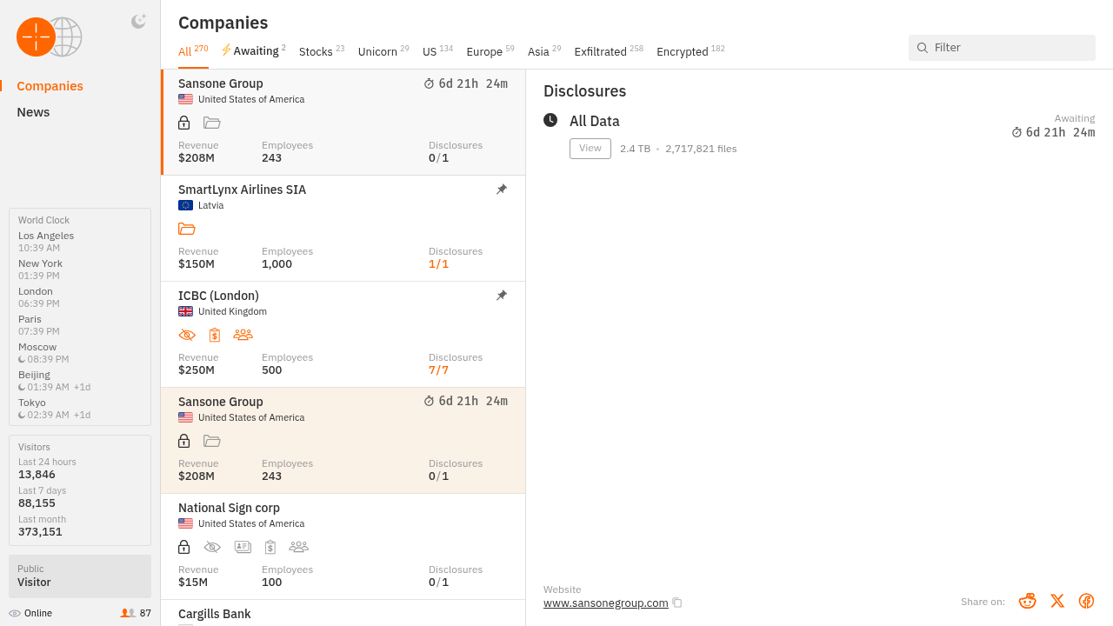Click the online users count icon
Viewport: 1113px width, 626px height.
point(128,613)
